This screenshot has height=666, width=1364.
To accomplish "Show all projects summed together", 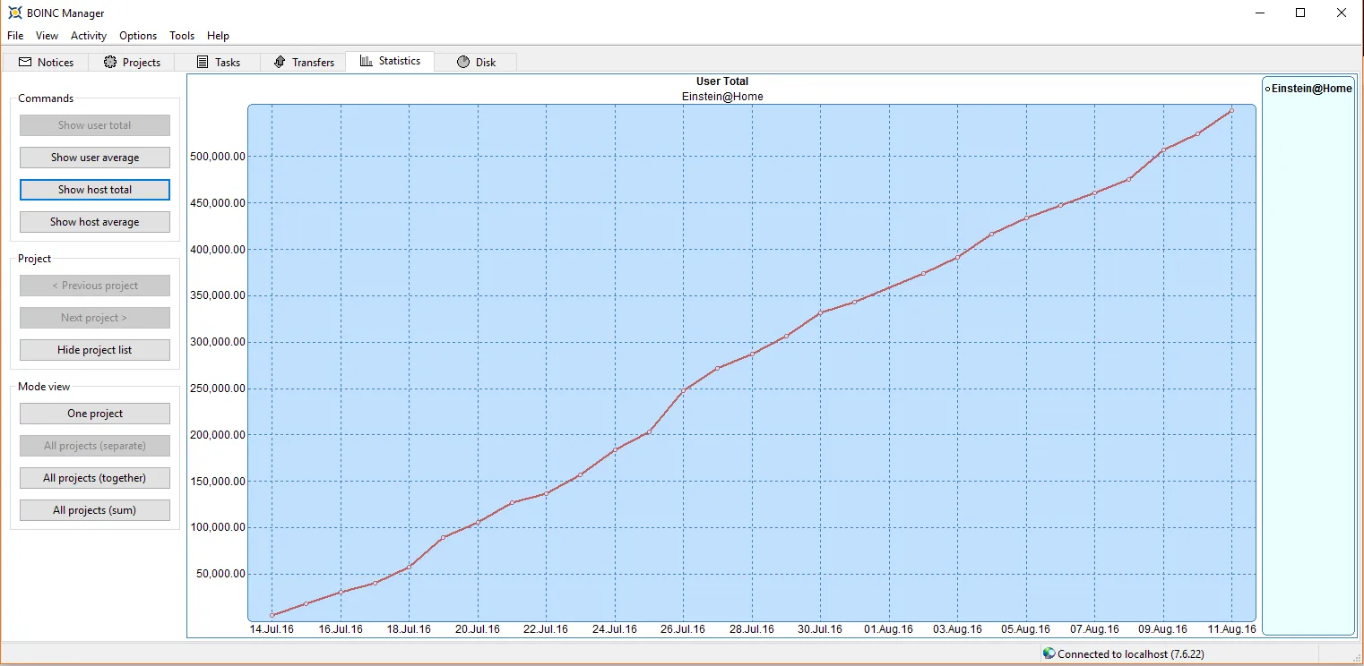I will point(94,509).
